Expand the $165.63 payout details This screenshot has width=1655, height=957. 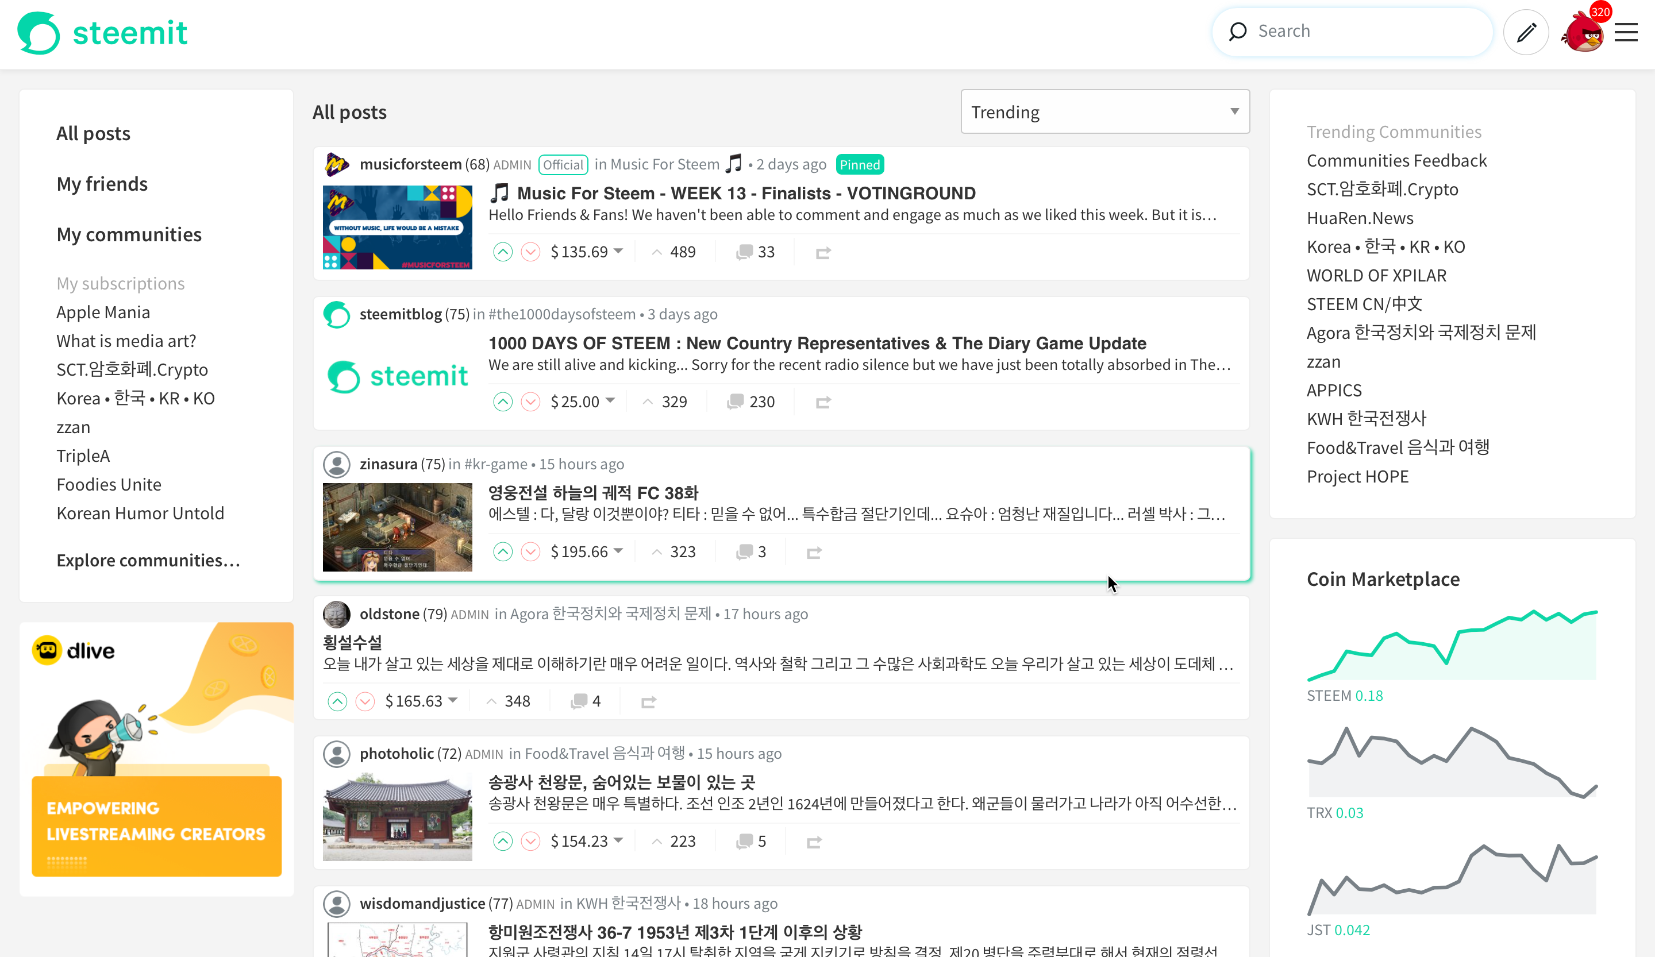pyautogui.click(x=421, y=702)
